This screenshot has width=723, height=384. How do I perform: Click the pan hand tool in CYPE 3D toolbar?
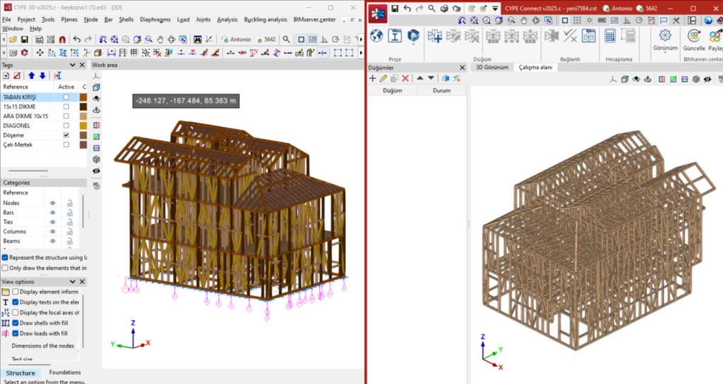[160, 39]
